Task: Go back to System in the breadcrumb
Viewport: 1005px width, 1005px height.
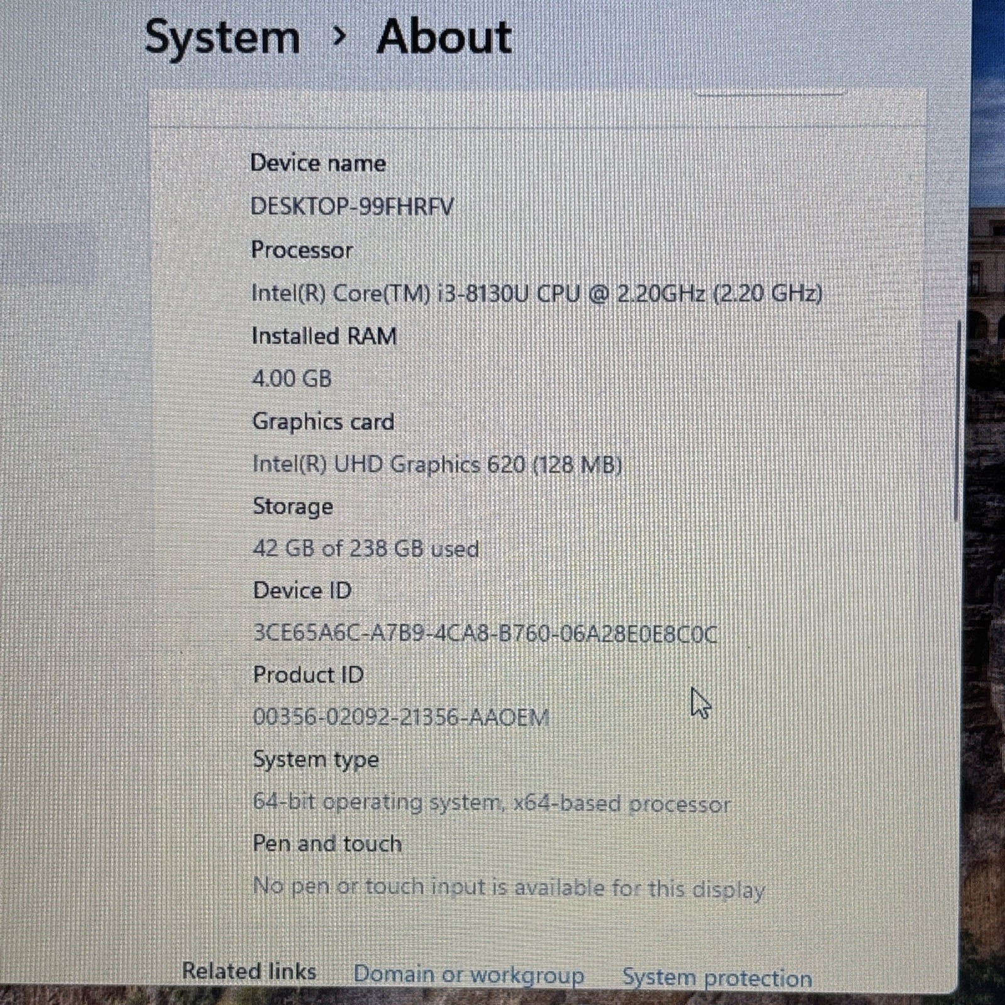Action: [222, 39]
